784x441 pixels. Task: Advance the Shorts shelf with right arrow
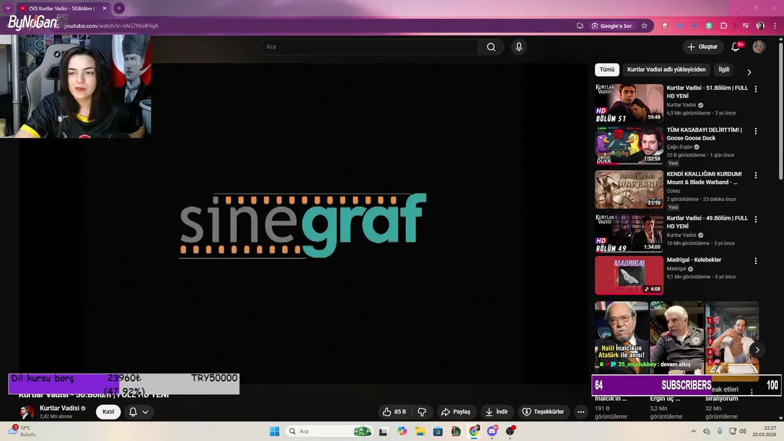click(x=757, y=350)
